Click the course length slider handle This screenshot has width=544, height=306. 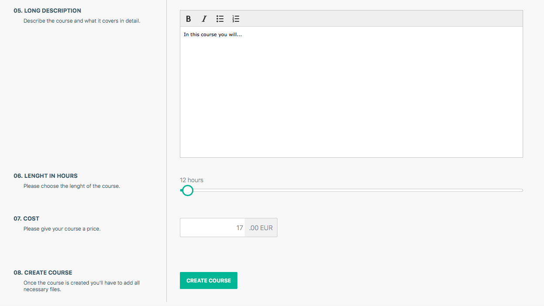[x=187, y=190]
